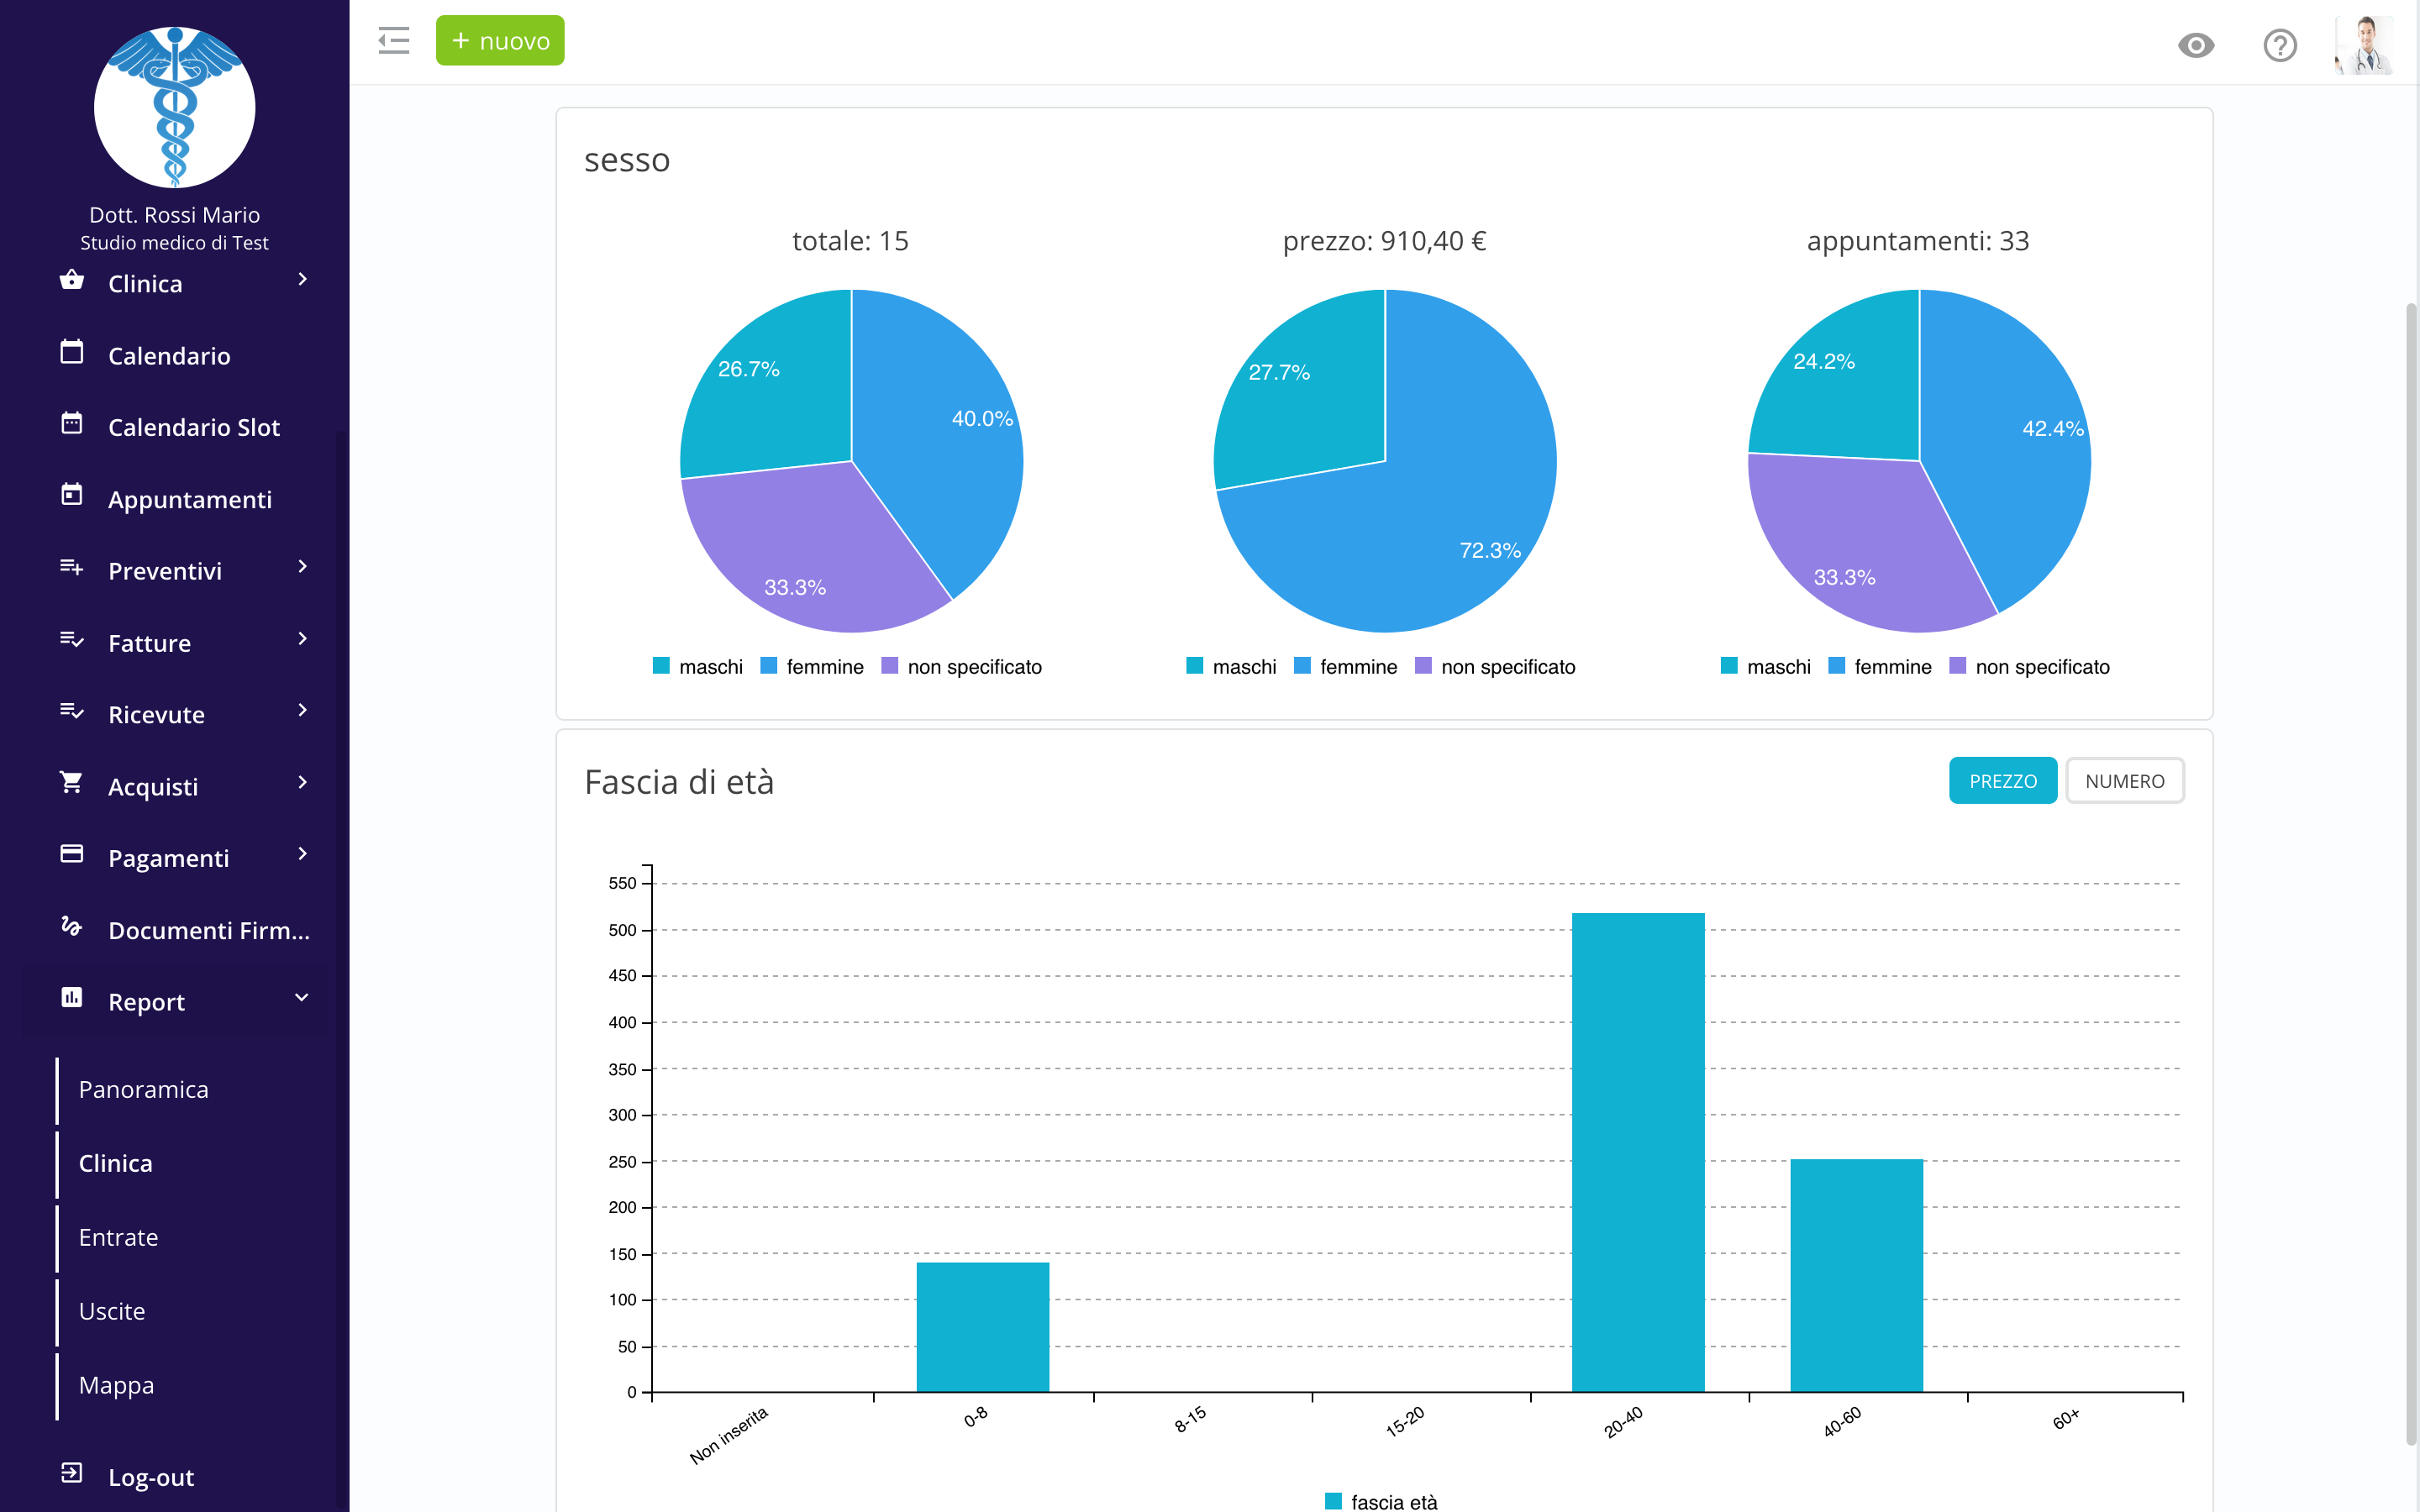Open the Panoramica report item
Screen dimensions: 2420x1512
click(x=144, y=1089)
